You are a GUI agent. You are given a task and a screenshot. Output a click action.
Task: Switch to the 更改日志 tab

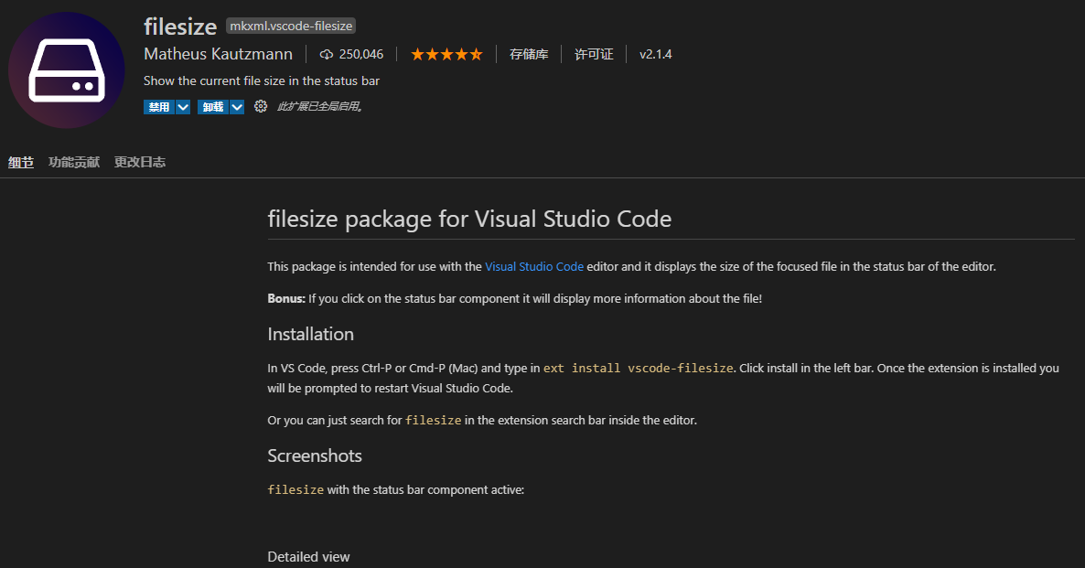click(x=140, y=162)
